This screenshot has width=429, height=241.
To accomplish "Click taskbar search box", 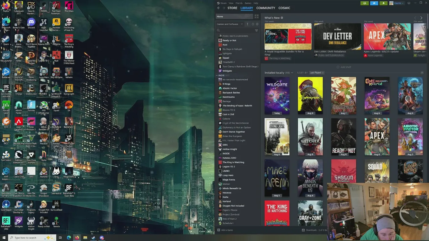I will point(32,238).
